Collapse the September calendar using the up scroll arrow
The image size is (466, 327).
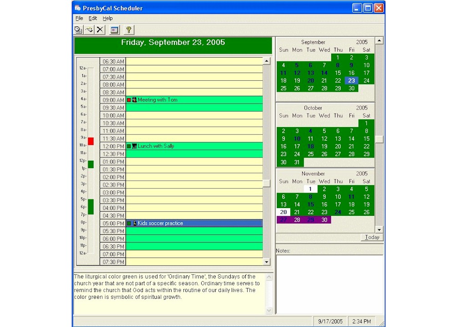click(379, 40)
